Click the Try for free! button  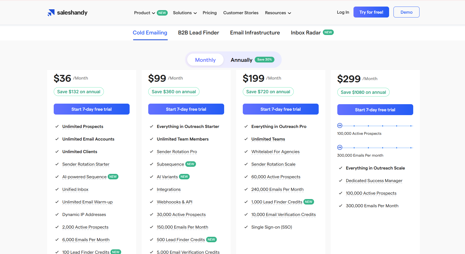tap(371, 12)
